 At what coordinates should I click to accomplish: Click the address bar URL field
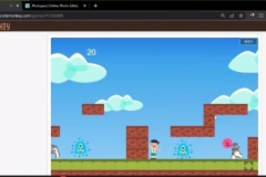97,16
